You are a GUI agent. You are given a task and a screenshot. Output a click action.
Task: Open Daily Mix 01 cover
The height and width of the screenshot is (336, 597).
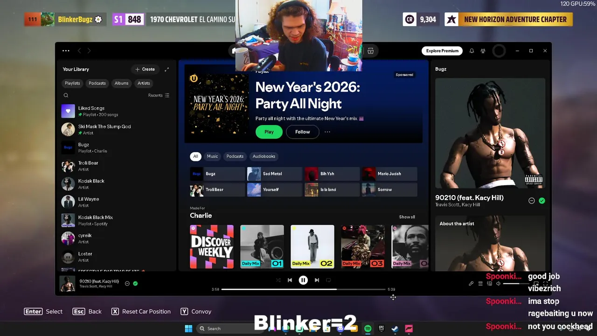pyautogui.click(x=262, y=247)
